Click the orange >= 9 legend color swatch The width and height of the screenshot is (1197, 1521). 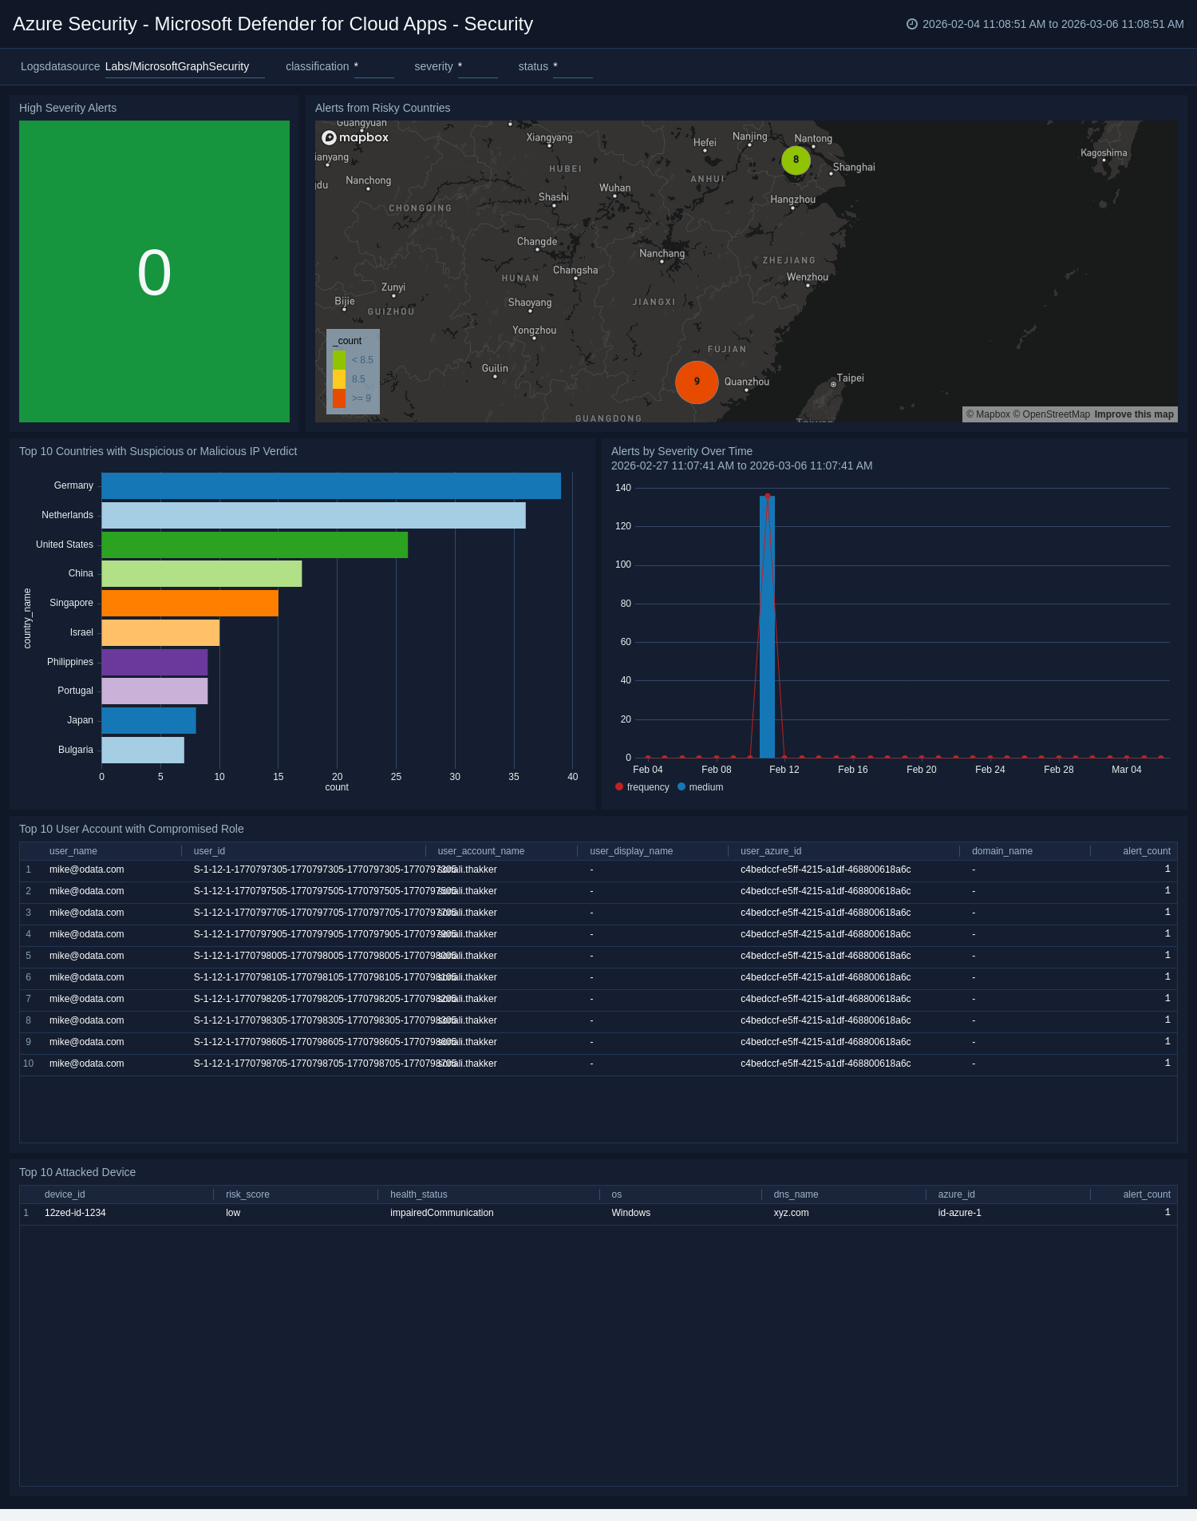(x=339, y=398)
